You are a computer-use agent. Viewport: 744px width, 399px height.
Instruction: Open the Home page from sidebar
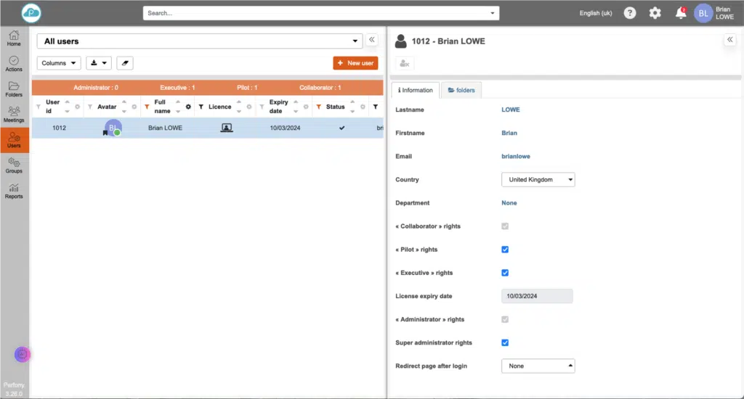pyautogui.click(x=14, y=38)
